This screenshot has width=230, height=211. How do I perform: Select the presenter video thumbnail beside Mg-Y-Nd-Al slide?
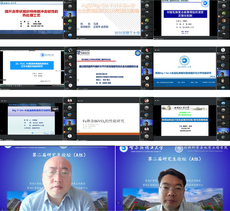click(x=223, y=73)
